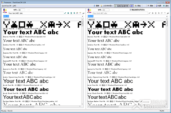Expand the right font name dropdown
Viewport: 171px width, 113px height.
coord(167,16)
